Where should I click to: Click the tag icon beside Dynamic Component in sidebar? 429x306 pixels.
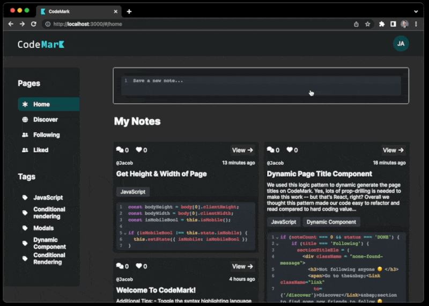[25, 243]
